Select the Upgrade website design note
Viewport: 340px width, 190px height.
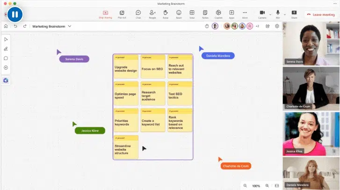(126, 66)
